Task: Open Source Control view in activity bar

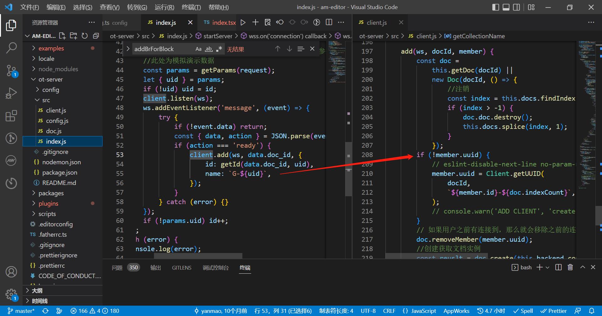Action: [x=11, y=71]
